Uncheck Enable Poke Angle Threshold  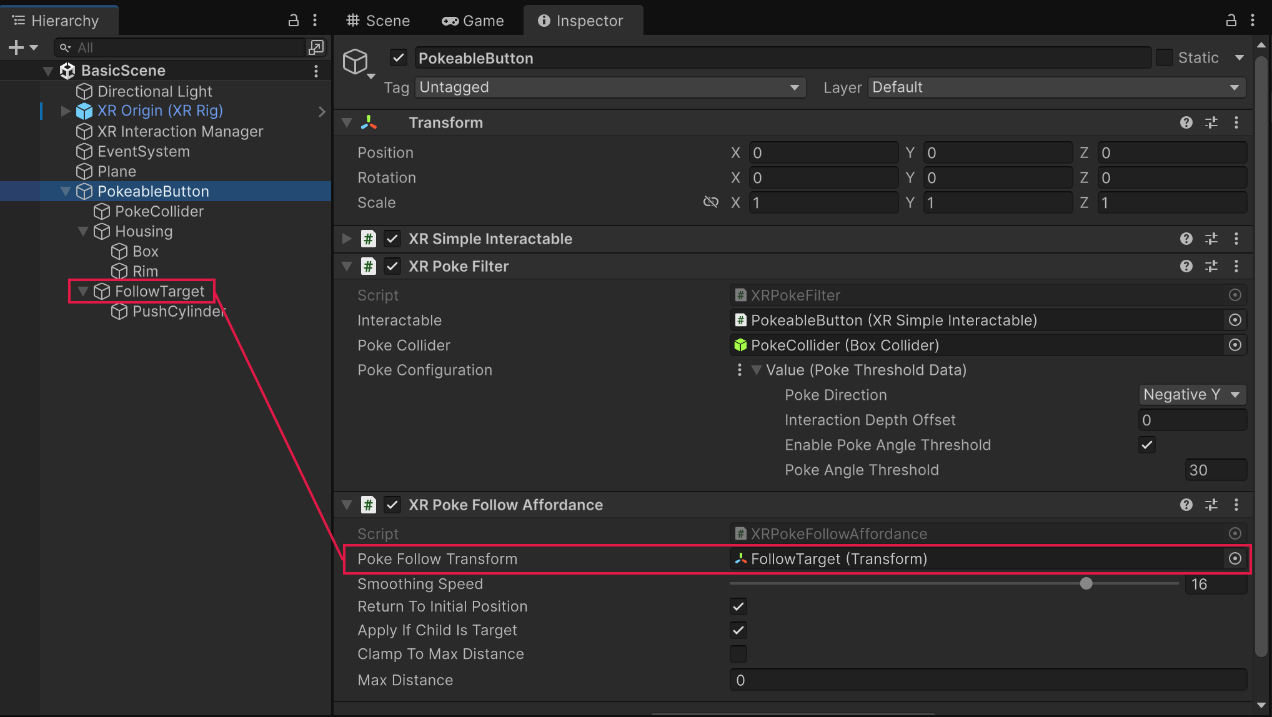pos(1147,445)
